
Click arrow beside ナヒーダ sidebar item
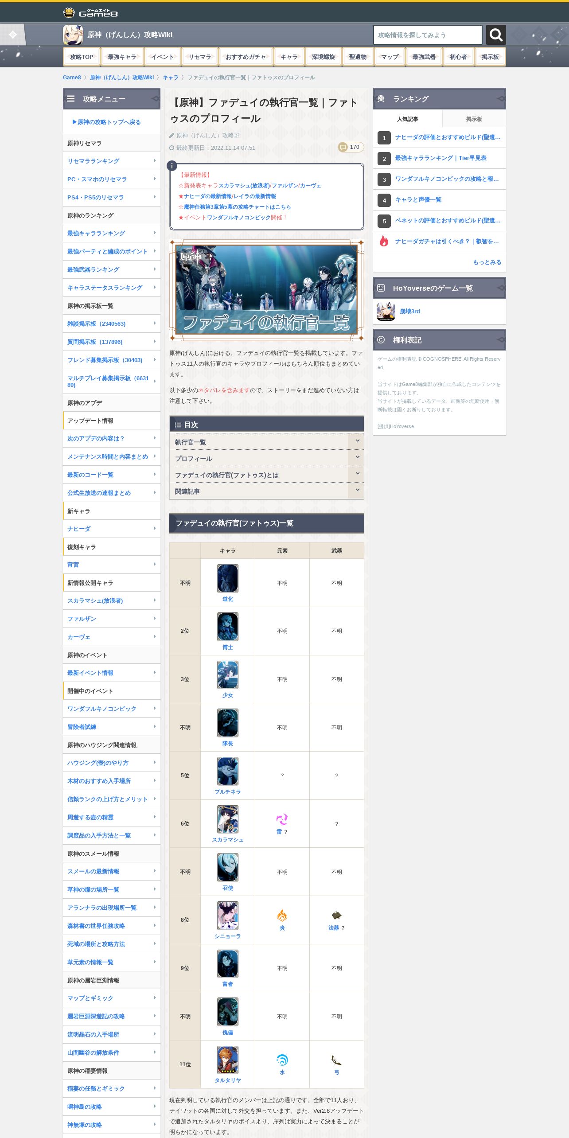(155, 529)
